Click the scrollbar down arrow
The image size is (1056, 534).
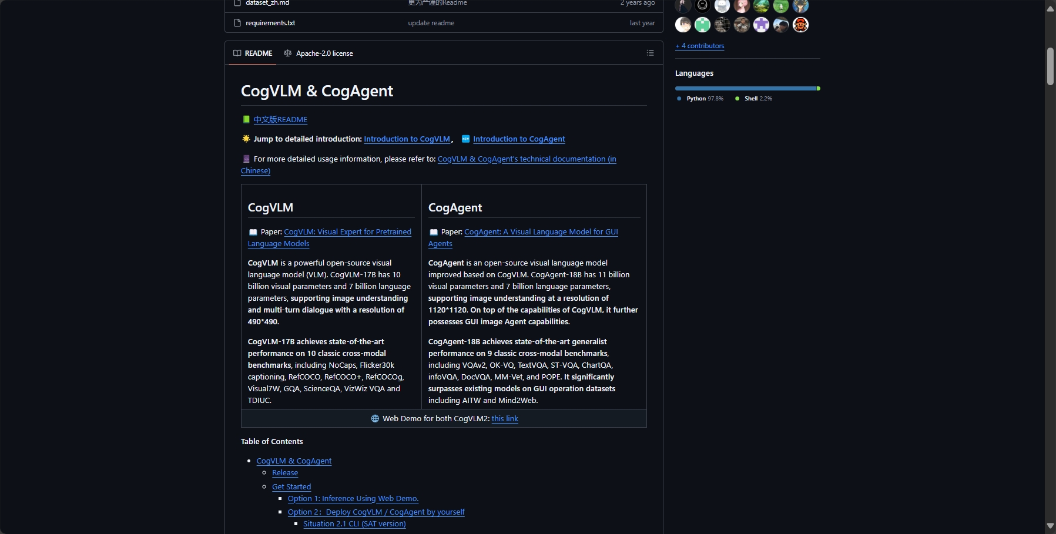click(1050, 526)
